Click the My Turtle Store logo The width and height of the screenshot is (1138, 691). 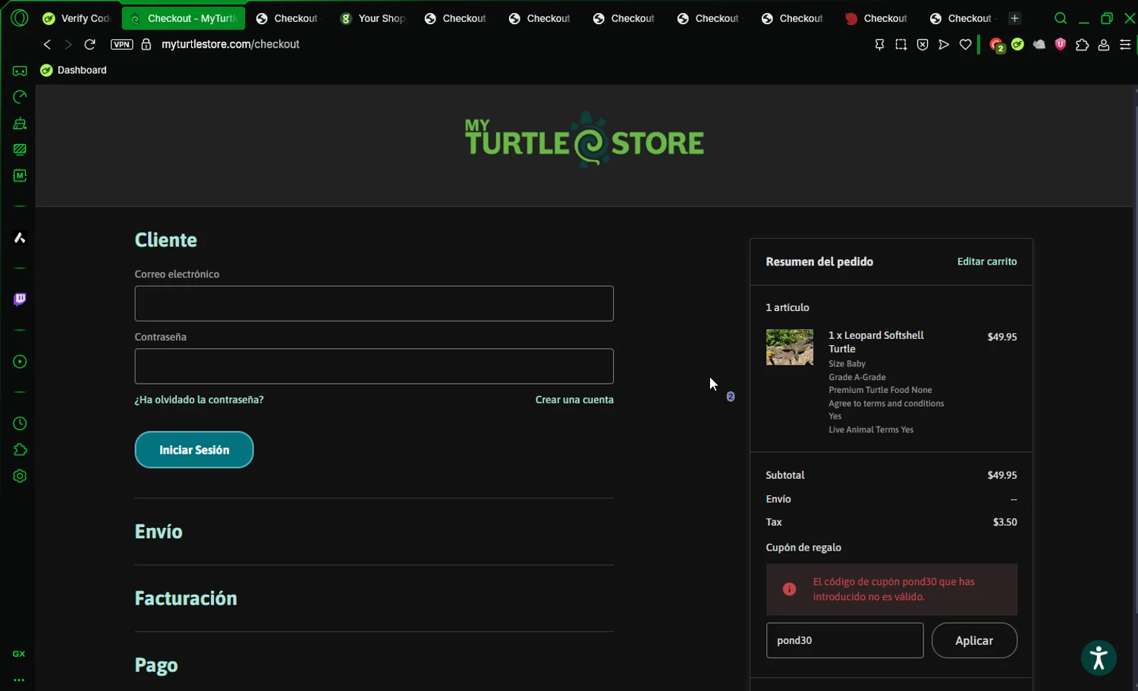[x=584, y=140]
